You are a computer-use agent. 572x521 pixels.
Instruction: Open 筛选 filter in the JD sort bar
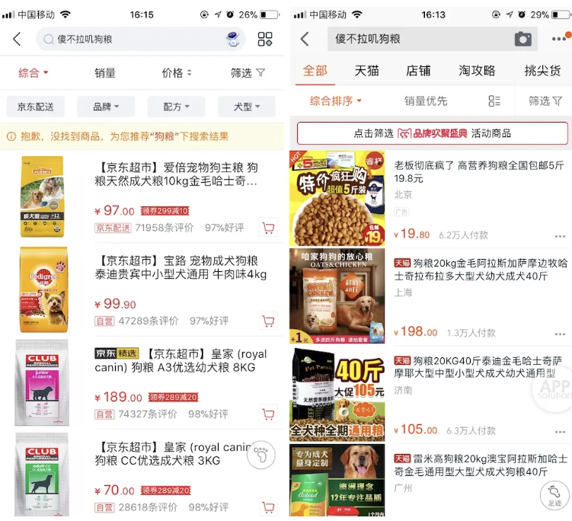pos(248,72)
